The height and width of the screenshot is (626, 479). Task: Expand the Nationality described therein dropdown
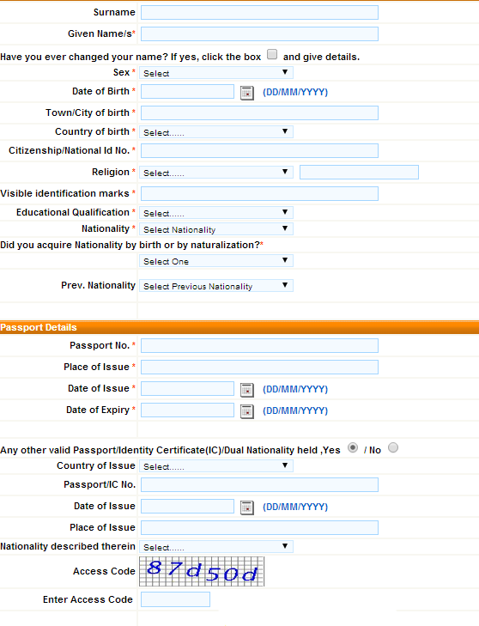click(x=216, y=546)
